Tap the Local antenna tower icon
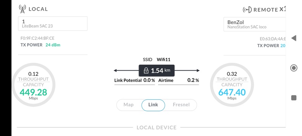Viewport: 302px width, 136px height. [22, 9]
